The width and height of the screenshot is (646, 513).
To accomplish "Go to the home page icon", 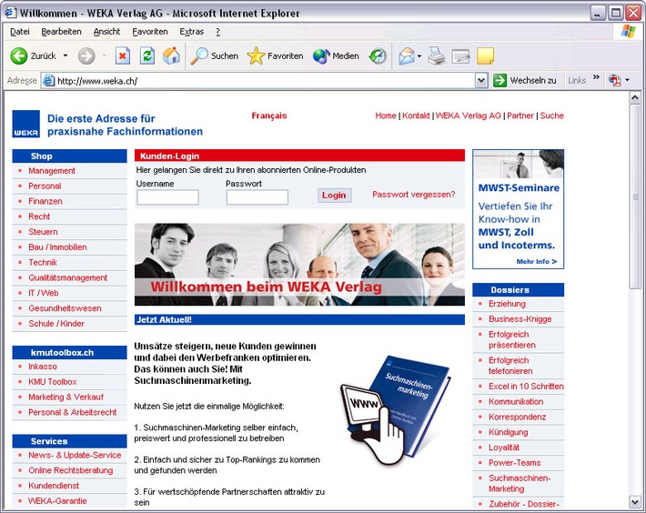I will pos(171,56).
